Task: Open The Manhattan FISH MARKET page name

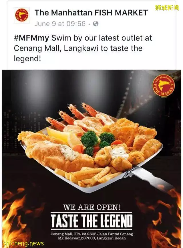Action: (91, 13)
